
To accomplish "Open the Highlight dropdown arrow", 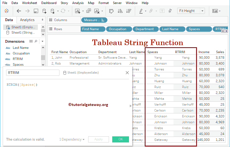I will point(146,11).
